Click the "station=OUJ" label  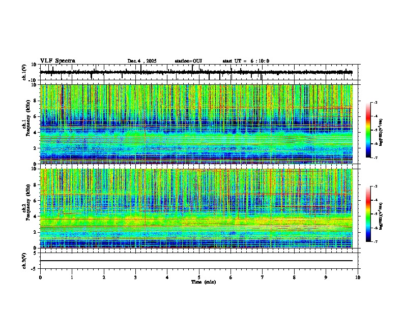(x=188, y=61)
